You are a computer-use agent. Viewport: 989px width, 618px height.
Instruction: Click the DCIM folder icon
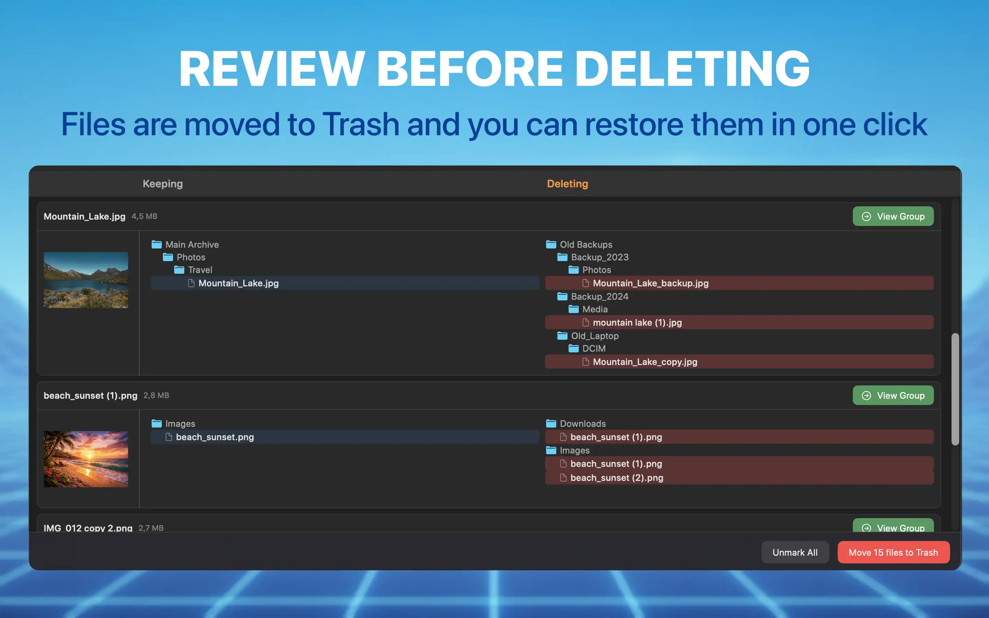[574, 348]
